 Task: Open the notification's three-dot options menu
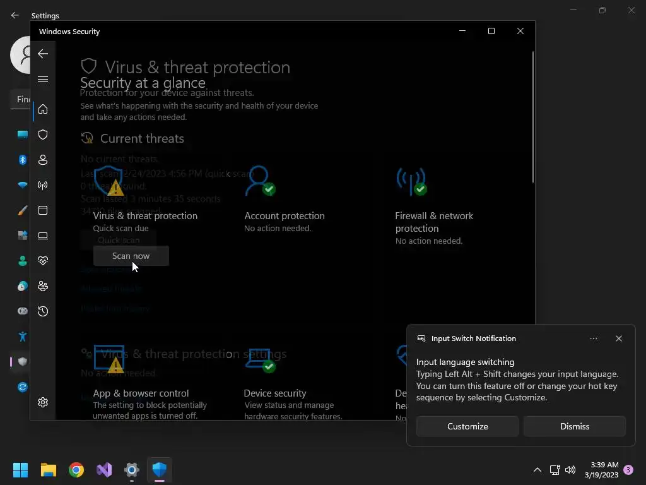594,338
